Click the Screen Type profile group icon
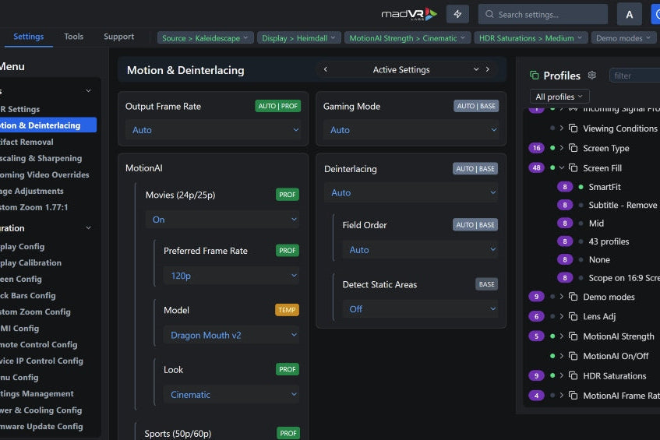Viewport: 660px width, 440px height. (573, 148)
